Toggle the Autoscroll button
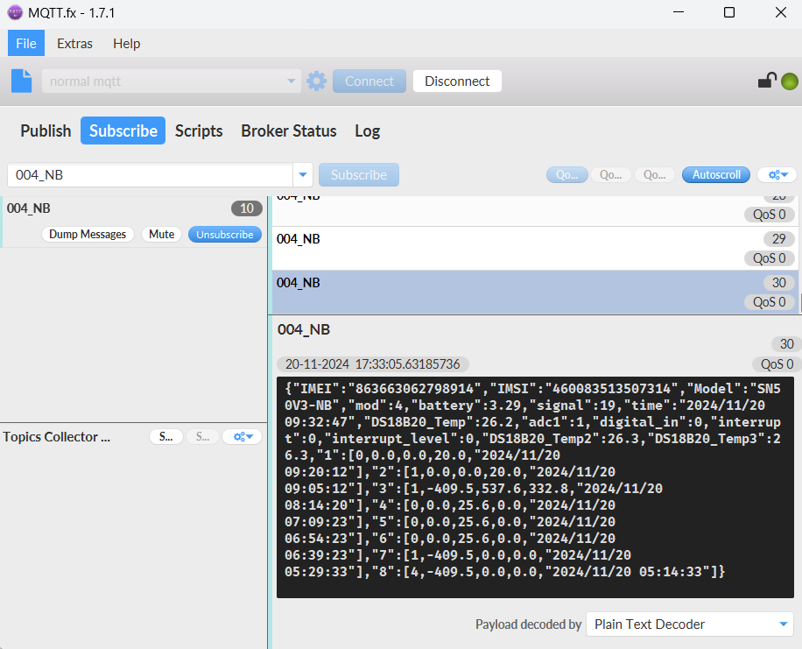Image resolution: width=802 pixels, height=649 pixels. (716, 175)
